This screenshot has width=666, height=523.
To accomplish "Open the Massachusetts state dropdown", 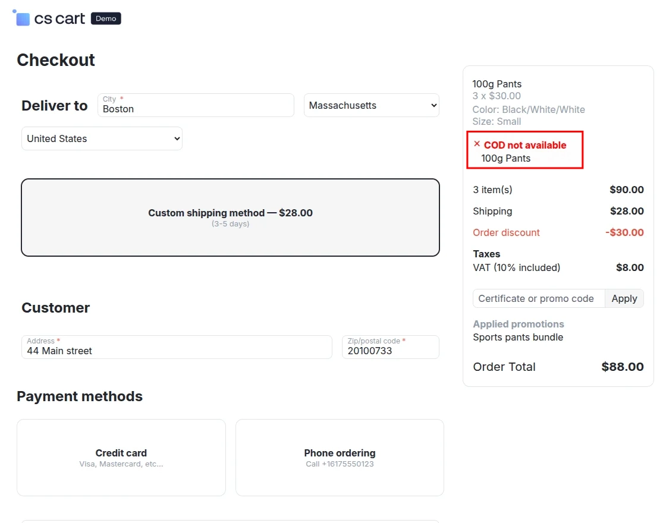I will pyautogui.click(x=372, y=105).
